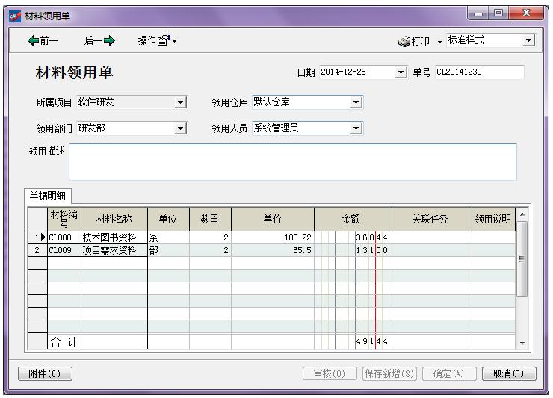Click the table's vertical scrollbar down arrow

coord(522,343)
